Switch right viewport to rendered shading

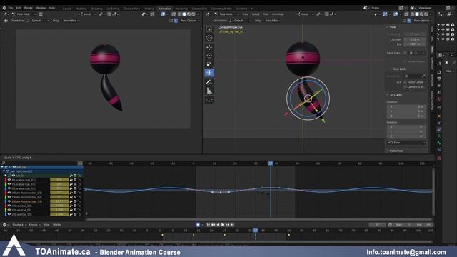(426, 14)
